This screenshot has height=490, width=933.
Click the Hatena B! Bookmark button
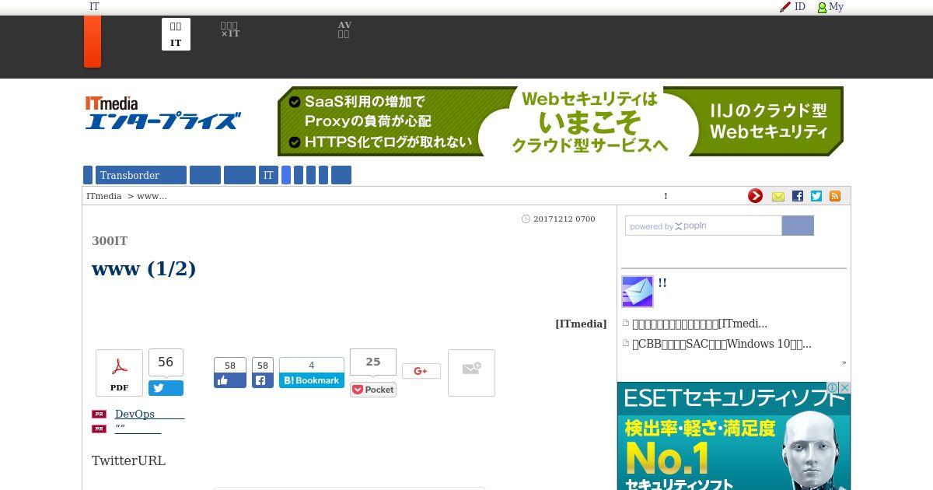312,380
